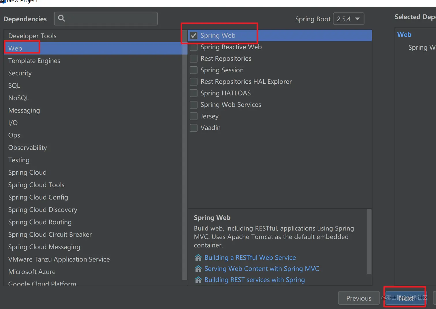Select the Spring Cloud Tools category
The image size is (436, 309).
[93, 185]
